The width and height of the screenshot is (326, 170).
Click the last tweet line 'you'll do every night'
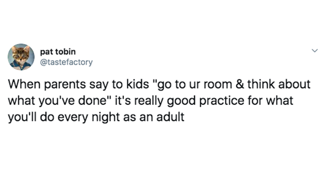96,117
